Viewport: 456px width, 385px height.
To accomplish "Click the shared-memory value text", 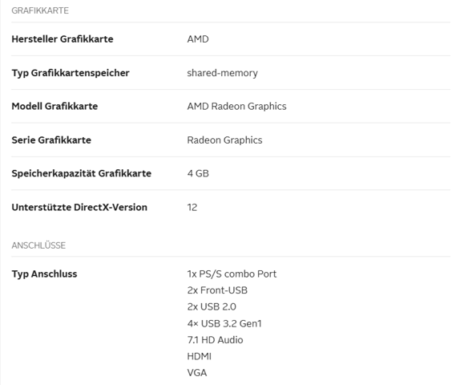I will tap(222, 73).
